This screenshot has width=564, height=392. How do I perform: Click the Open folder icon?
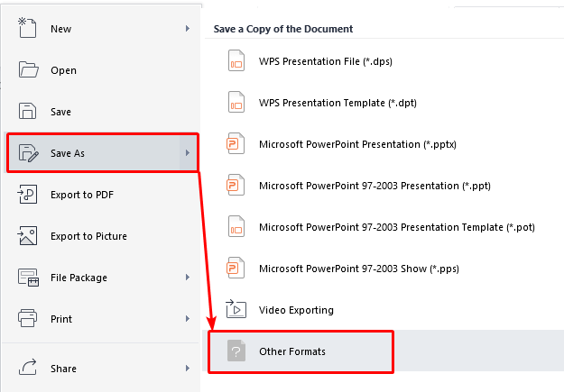click(x=28, y=69)
